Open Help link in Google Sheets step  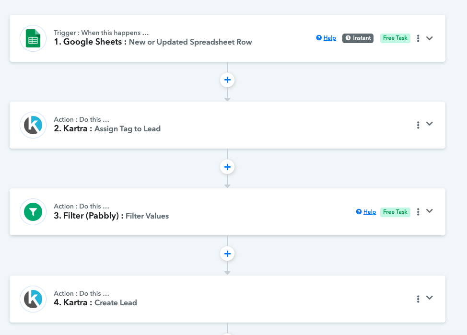pos(330,38)
